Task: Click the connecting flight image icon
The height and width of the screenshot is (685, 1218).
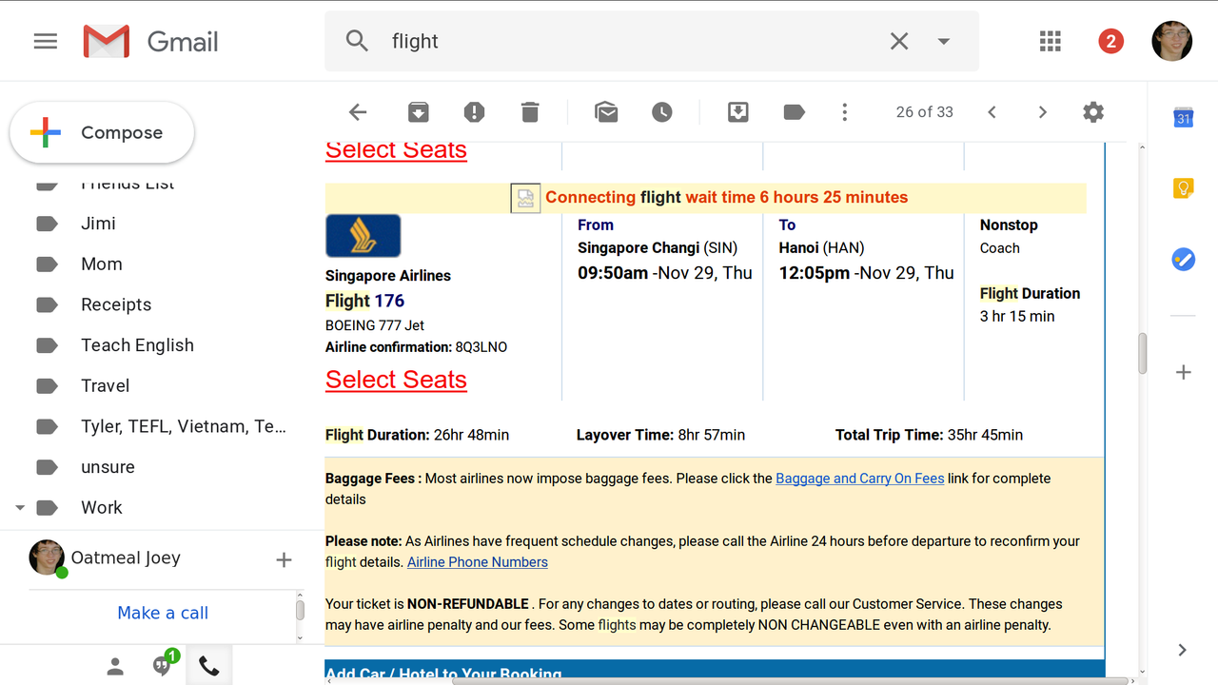Action: coord(525,198)
